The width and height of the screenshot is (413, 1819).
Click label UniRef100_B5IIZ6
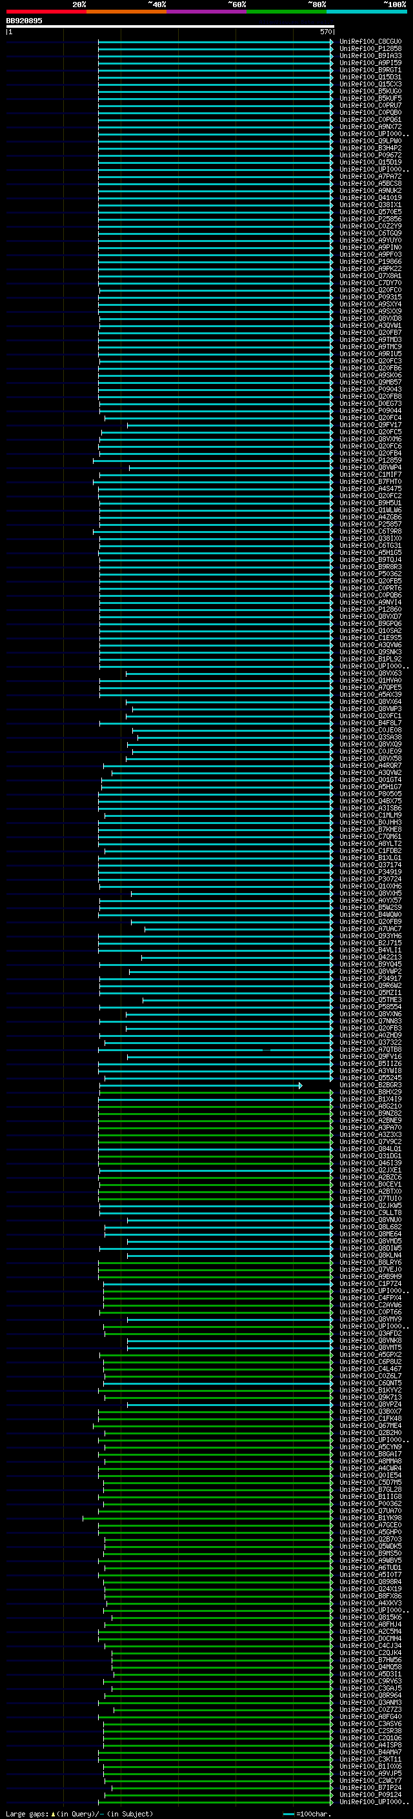tap(370, 1063)
